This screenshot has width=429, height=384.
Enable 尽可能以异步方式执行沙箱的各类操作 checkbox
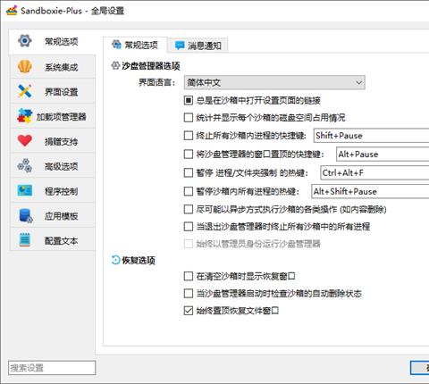click(189, 209)
